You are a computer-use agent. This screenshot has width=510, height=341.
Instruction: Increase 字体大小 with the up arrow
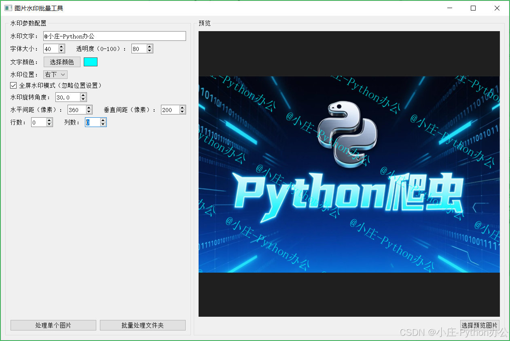[61, 47]
